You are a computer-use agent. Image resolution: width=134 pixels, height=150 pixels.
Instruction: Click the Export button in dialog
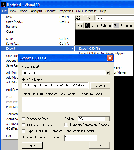click(x=32, y=145)
